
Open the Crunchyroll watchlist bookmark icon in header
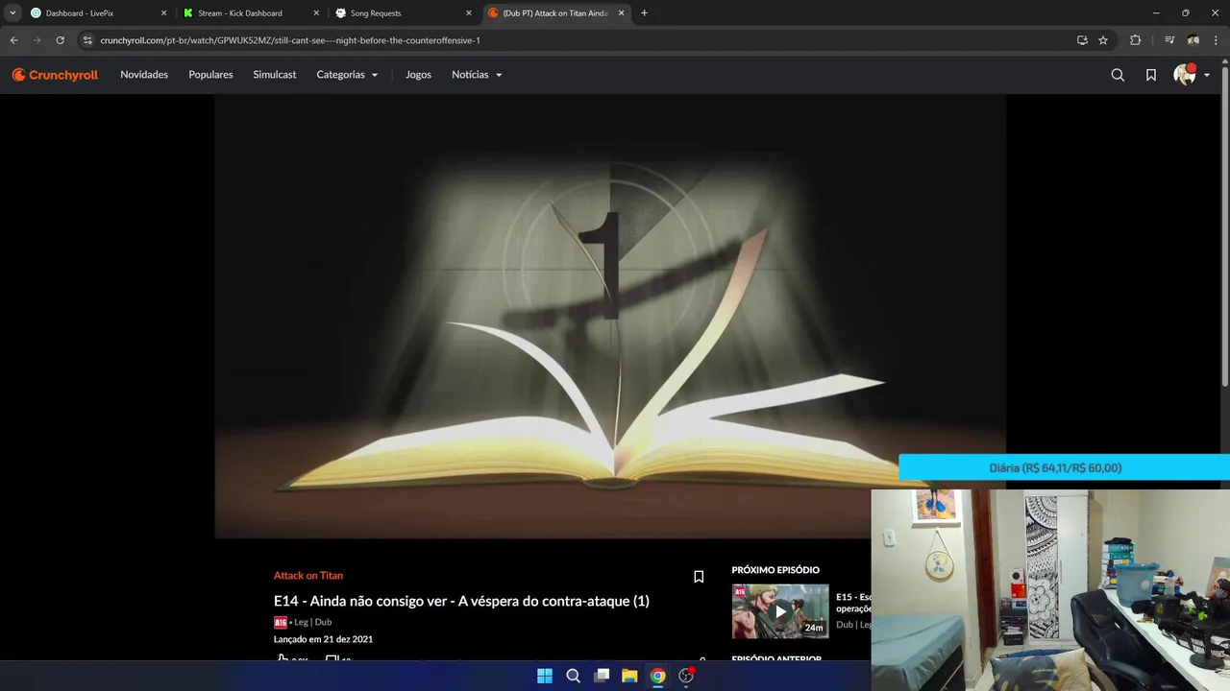pos(1150,75)
